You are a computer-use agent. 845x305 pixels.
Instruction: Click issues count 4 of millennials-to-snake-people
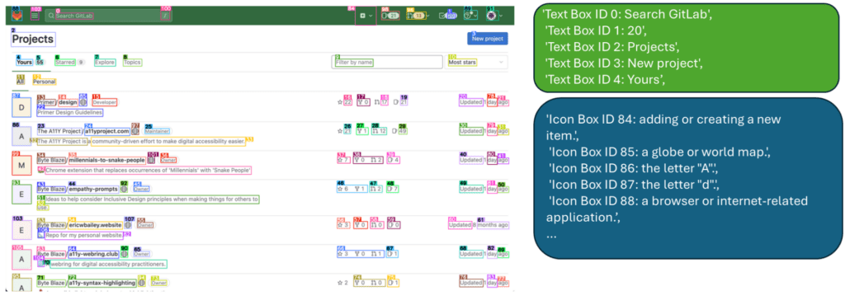point(393,160)
